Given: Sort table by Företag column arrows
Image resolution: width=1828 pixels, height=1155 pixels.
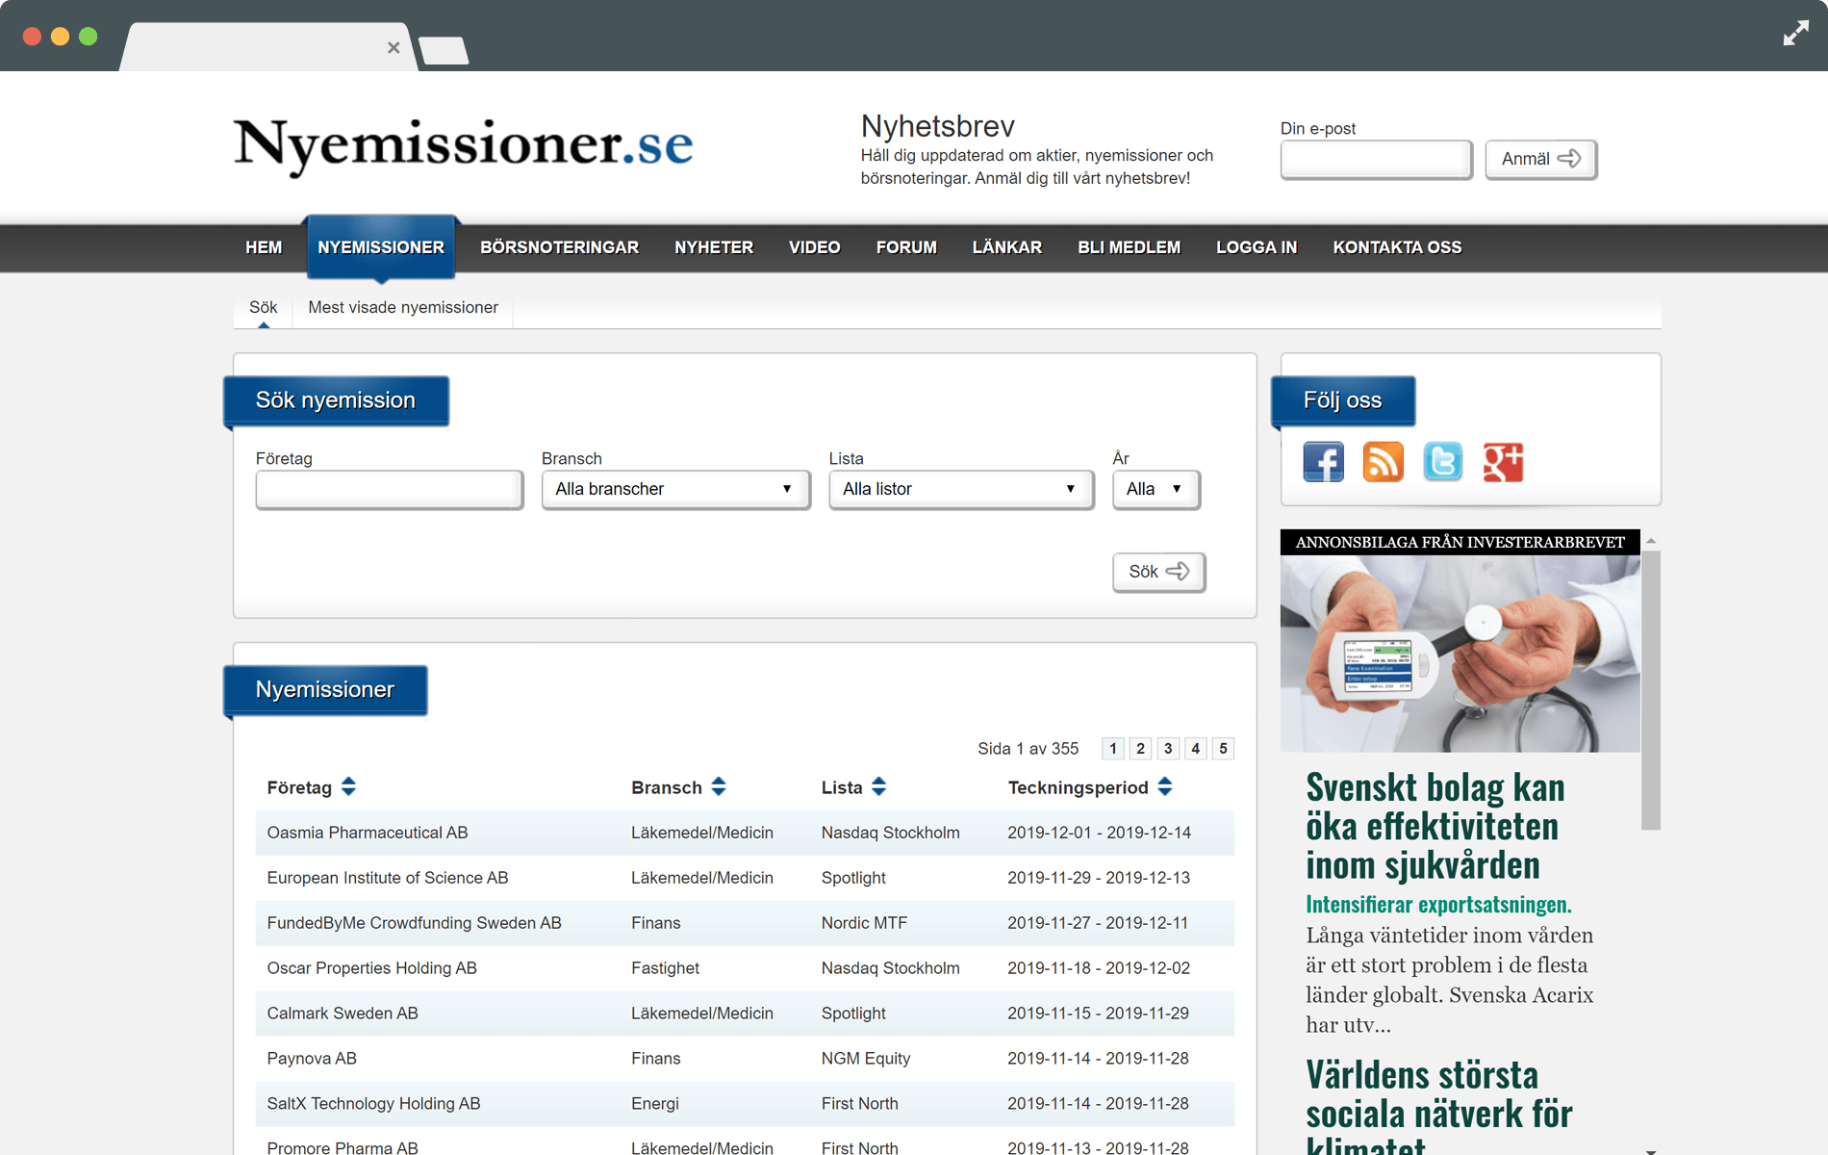Looking at the screenshot, I should pyautogui.click(x=348, y=787).
